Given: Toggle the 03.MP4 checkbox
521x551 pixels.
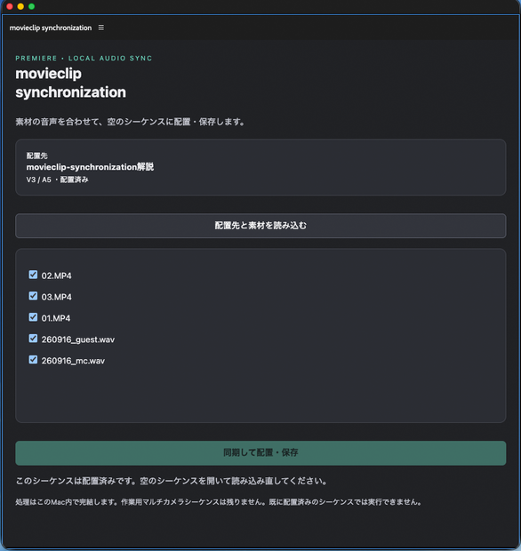Looking at the screenshot, I should coord(33,296).
